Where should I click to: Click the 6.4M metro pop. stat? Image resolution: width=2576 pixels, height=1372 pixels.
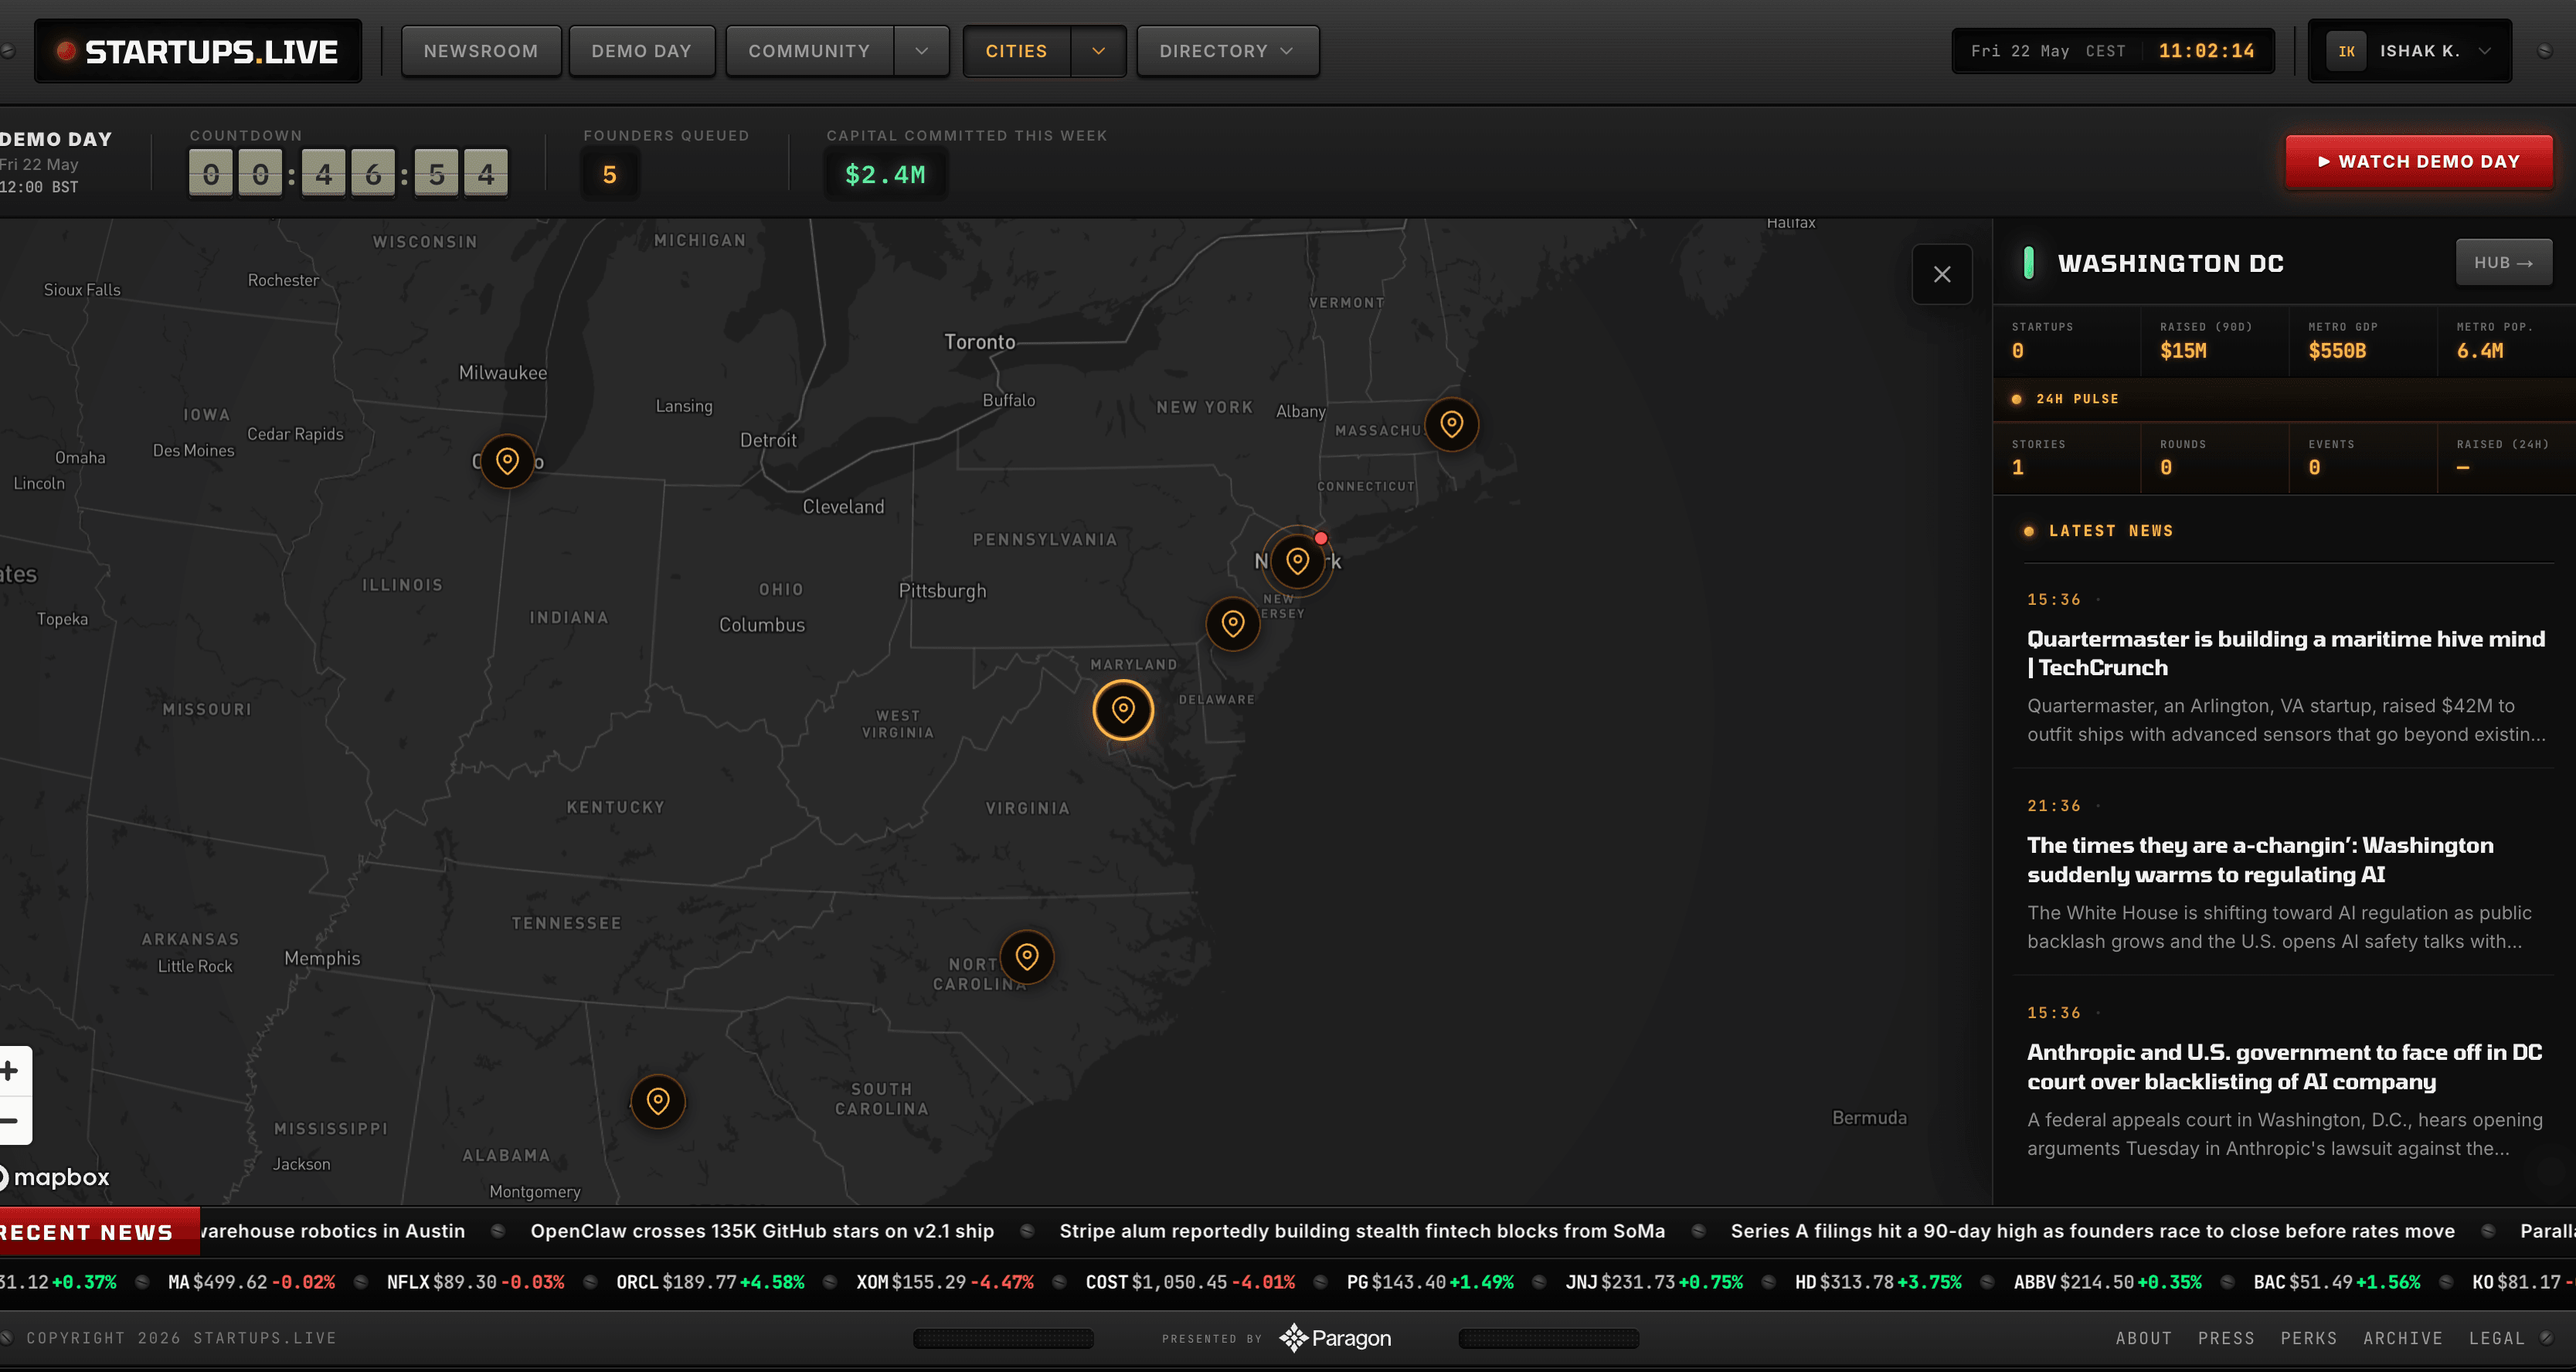[2480, 351]
